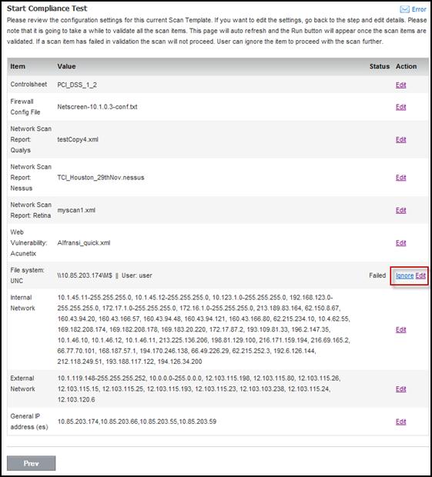Image resolution: width=432 pixels, height=477 pixels.
Task: Edit the Acunetix web vulnerability file
Action: click(400, 243)
